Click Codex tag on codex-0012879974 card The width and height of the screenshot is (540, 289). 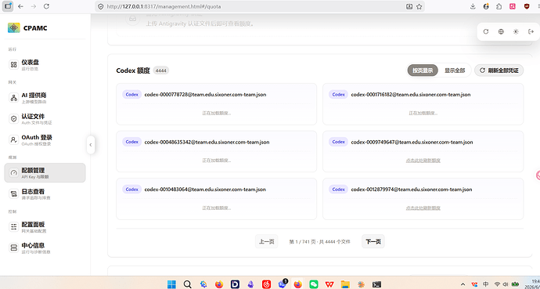pyautogui.click(x=339, y=190)
